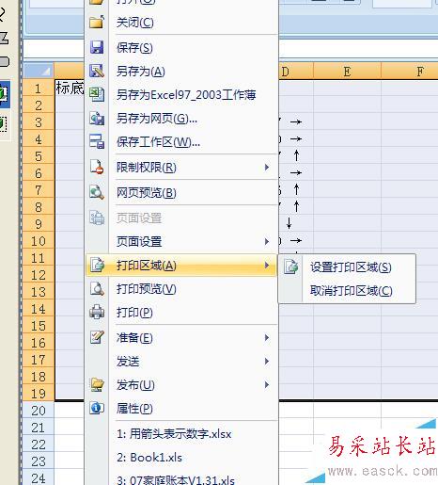Click the right arrow in row 3
438x485 pixels.
pos(296,121)
